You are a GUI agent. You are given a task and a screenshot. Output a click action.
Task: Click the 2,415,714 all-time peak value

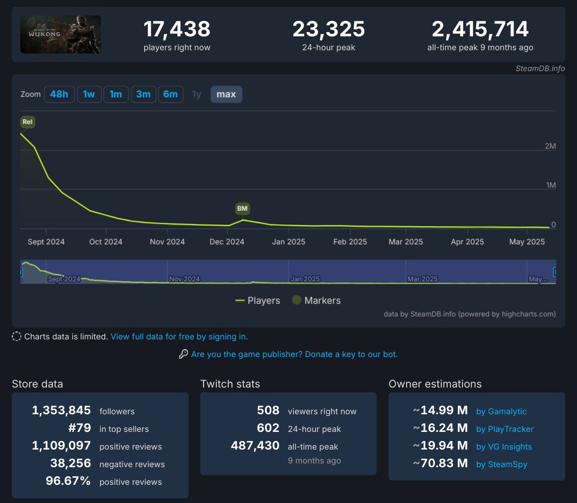click(x=480, y=29)
